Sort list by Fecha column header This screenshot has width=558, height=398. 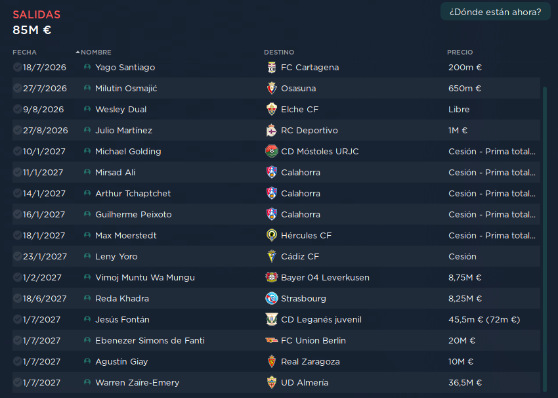(24, 52)
